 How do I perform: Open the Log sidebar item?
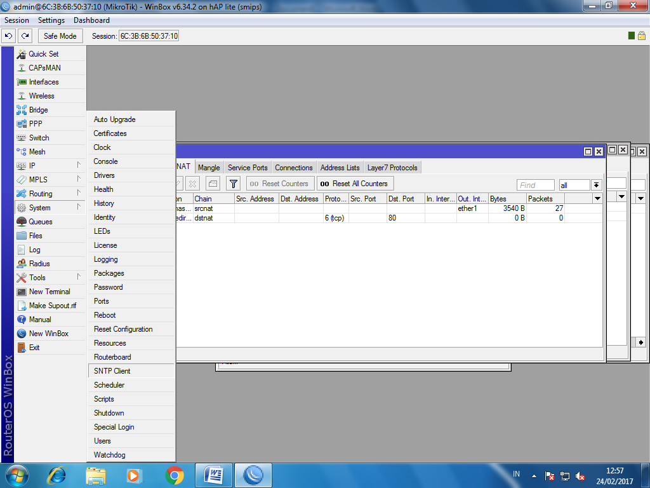[x=50, y=250]
